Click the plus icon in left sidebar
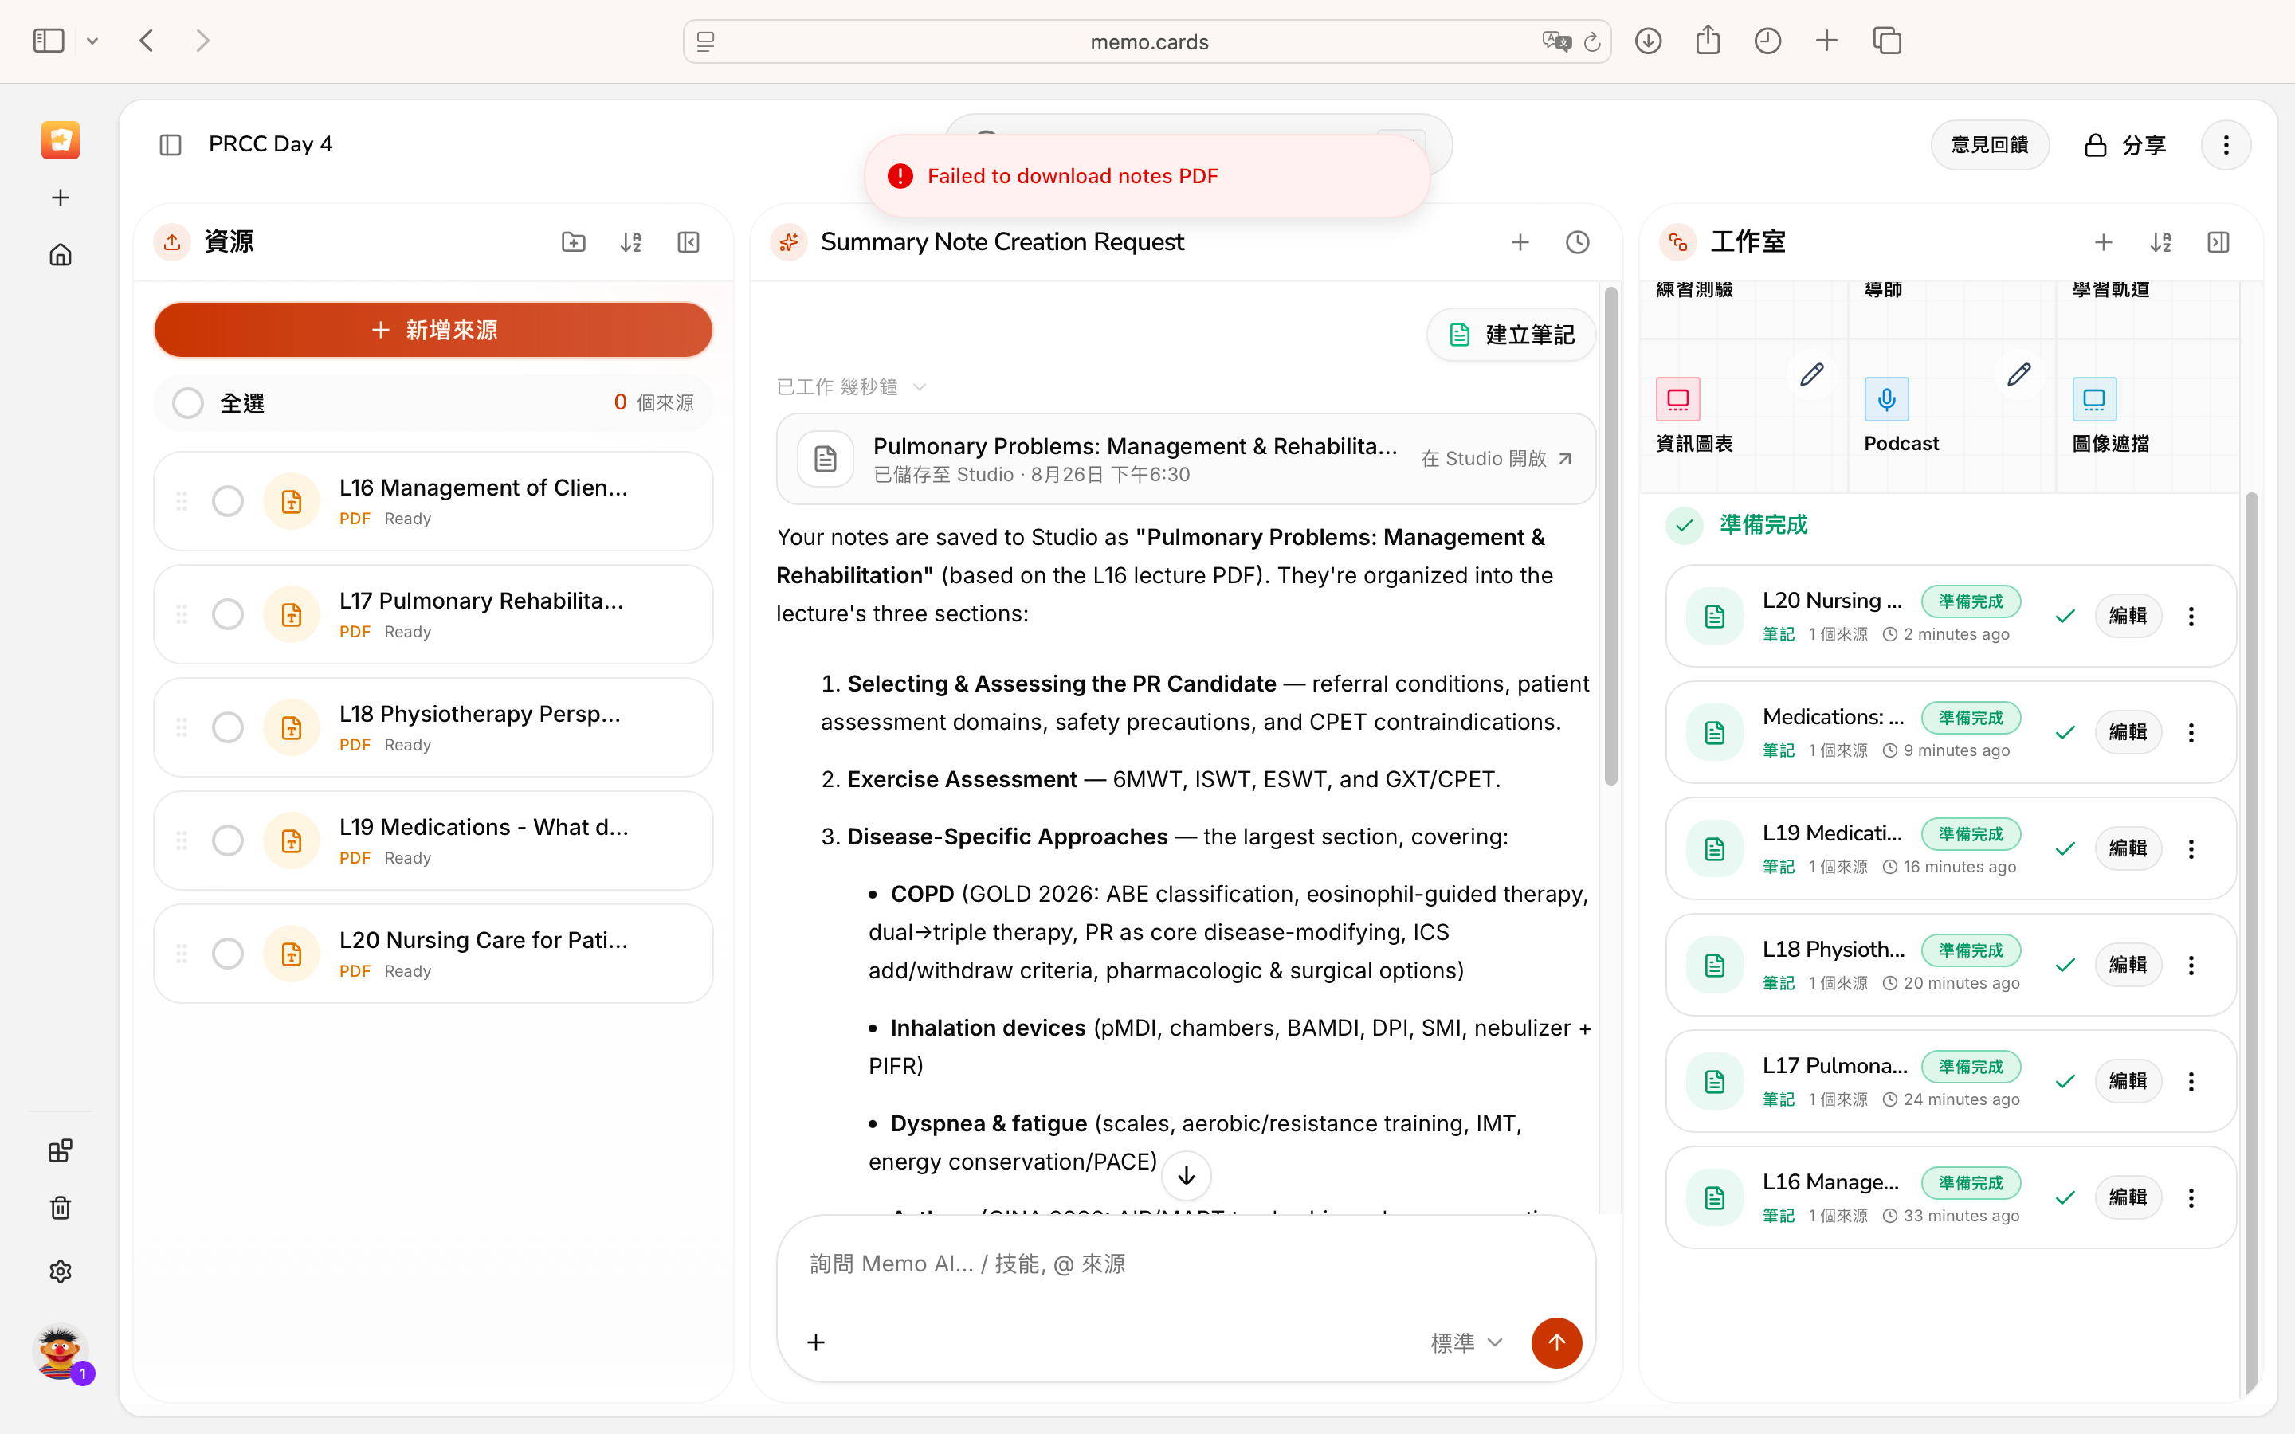The width and height of the screenshot is (2295, 1434). tap(60, 198)
